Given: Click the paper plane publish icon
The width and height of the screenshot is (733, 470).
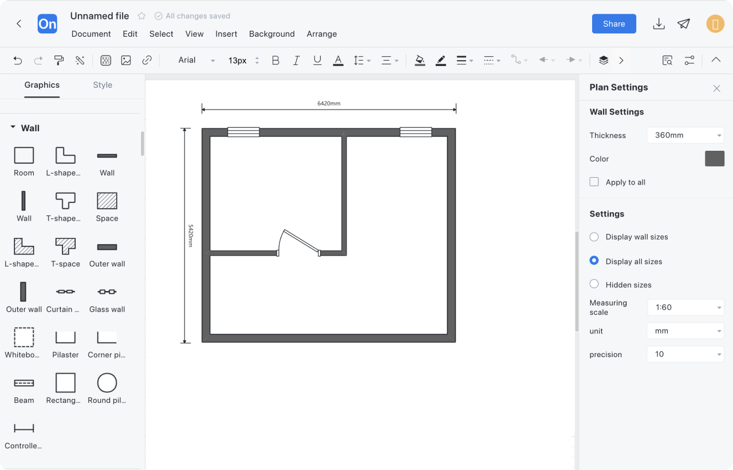Looking at the screenshot, I should (684, 23).
